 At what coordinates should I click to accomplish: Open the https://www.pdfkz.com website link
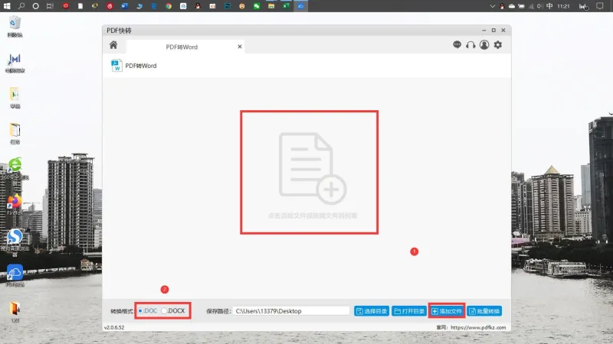tap(478, 328)
